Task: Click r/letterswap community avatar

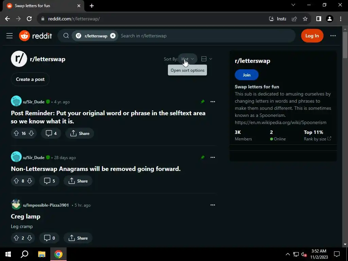Action: click(x=19, y=59)
